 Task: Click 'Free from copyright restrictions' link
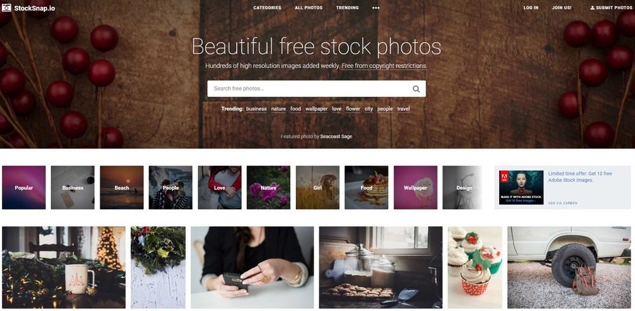coord(384,65)
